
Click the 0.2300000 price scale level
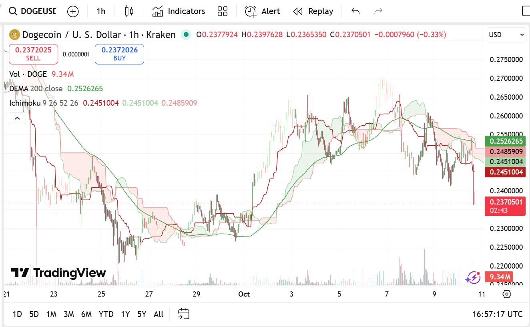506,229
